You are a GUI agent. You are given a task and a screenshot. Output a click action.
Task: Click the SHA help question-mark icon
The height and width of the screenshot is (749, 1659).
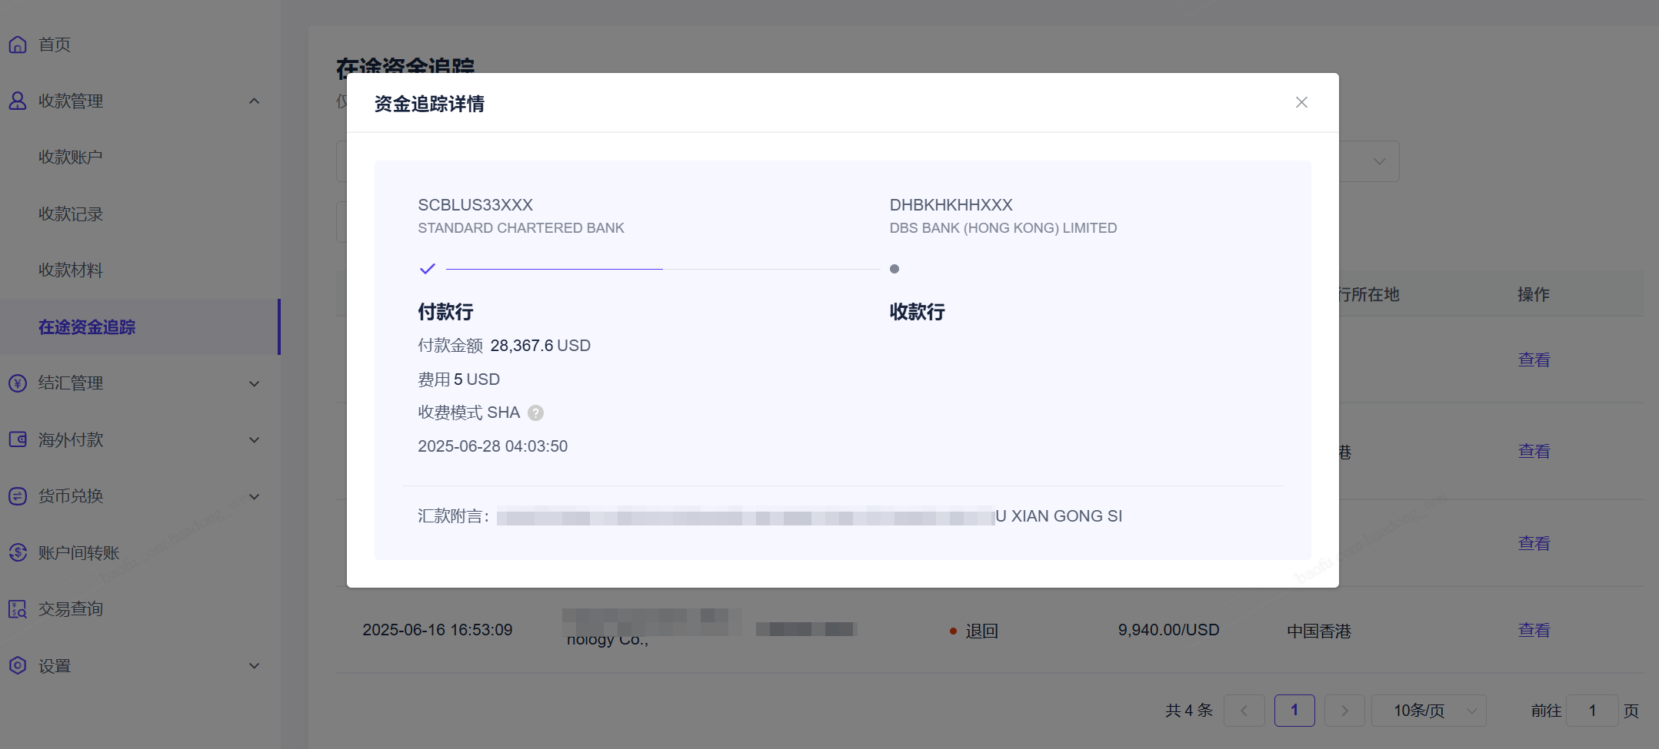tap(536, 413)
